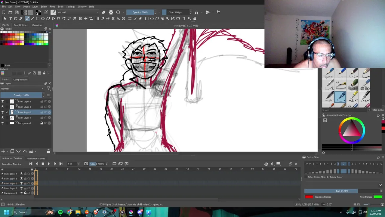Hide Paint Layer 1 in Layers panel
Screen dimensions: 385x217
(3, 118)
